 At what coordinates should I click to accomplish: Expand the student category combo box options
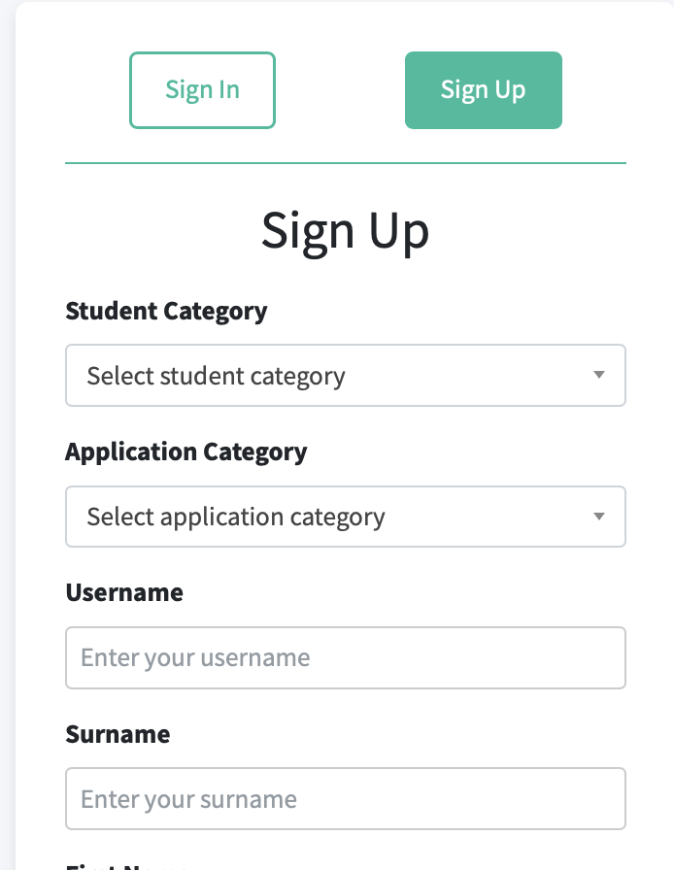click(346, 375)
